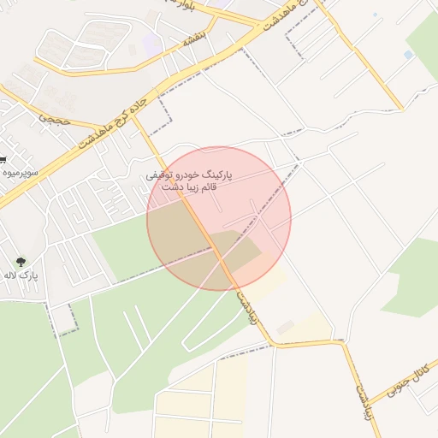
Task: Click the small blue water square at the top right
Action: (375, 15)
